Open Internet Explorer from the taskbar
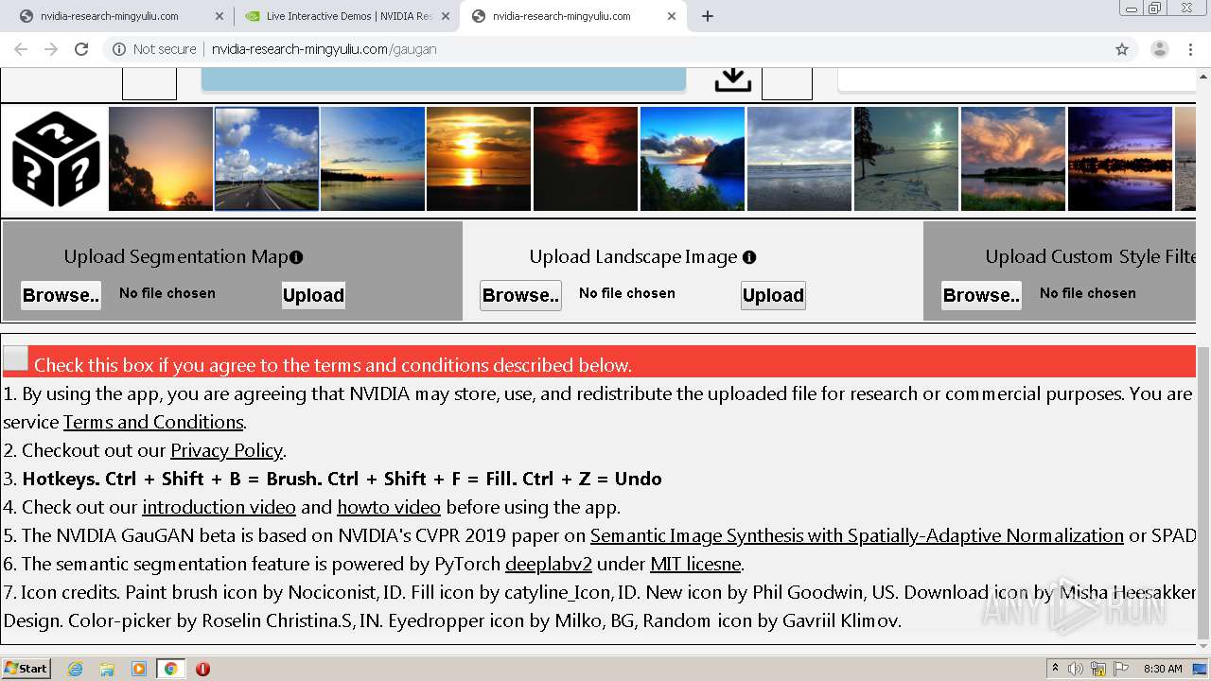1211x681 pixels. tap(75, 669)
